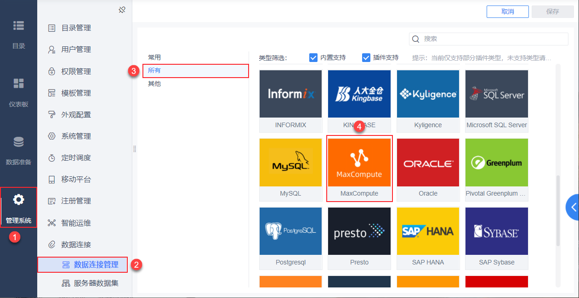Open the 数据准备 database icon
The width and height of the screenshot is (579, 298).
pyautogui.click(x=18, y=142)
